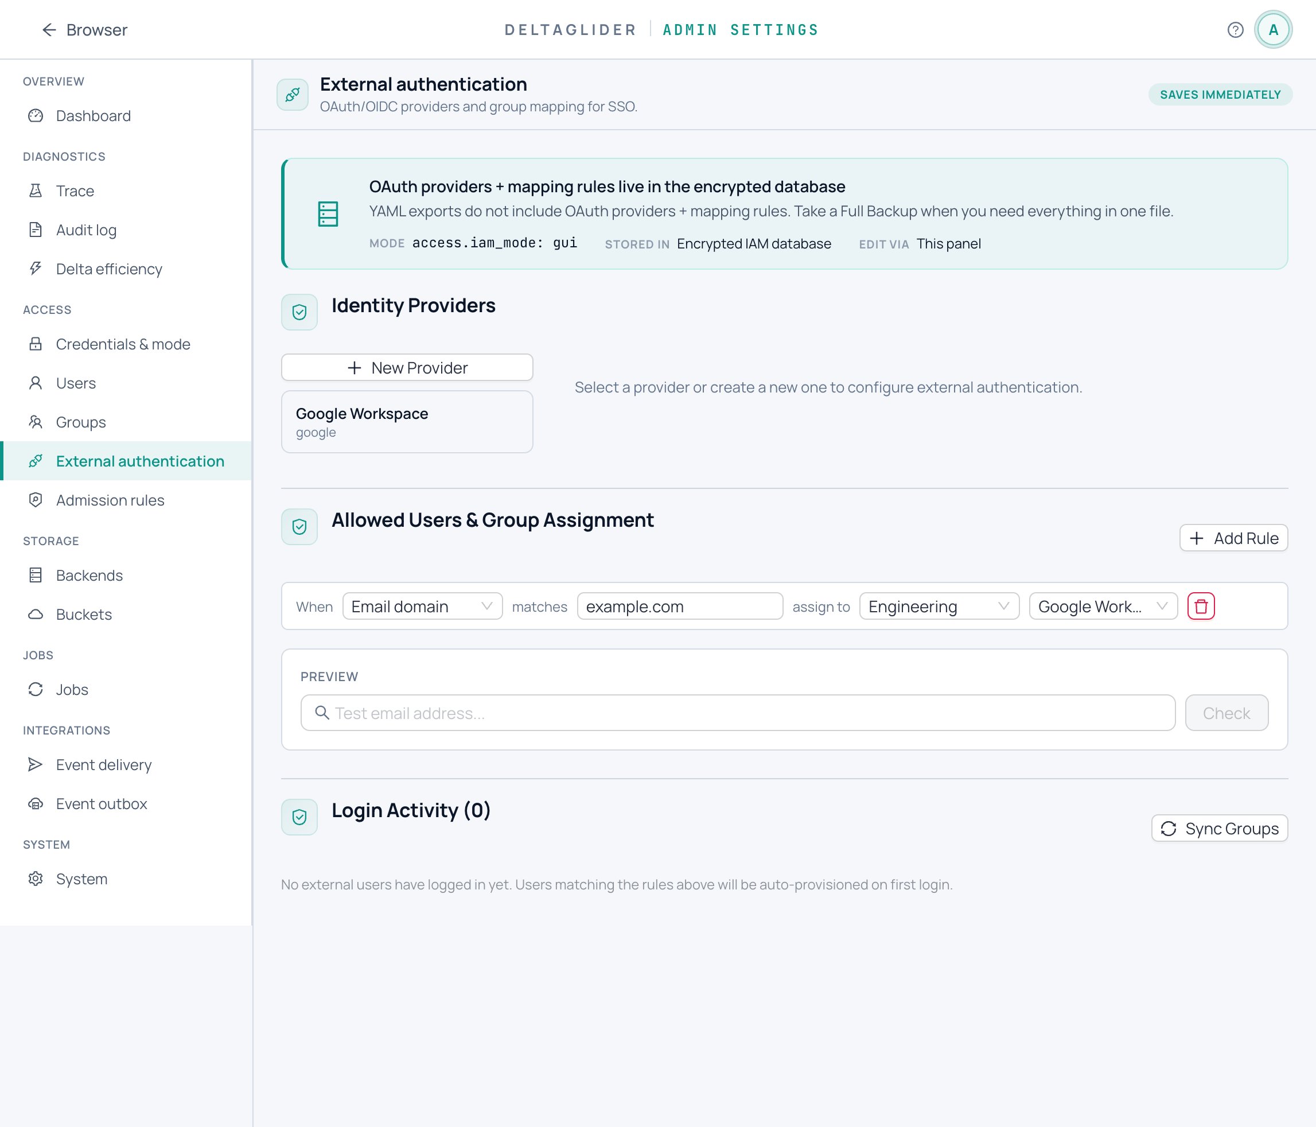Click the Delta efficiency lightning icon
The width and height of the screenshot is (1316, 1127).
click(36, 269)
